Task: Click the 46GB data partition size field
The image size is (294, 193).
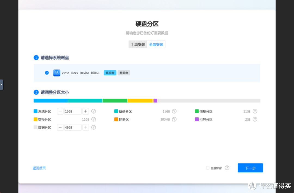Action: point(72,127)
